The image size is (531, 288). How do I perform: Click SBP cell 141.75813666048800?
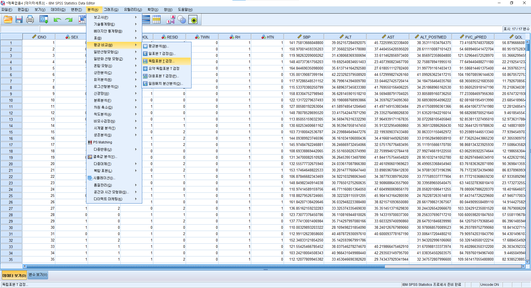(304, 43)
